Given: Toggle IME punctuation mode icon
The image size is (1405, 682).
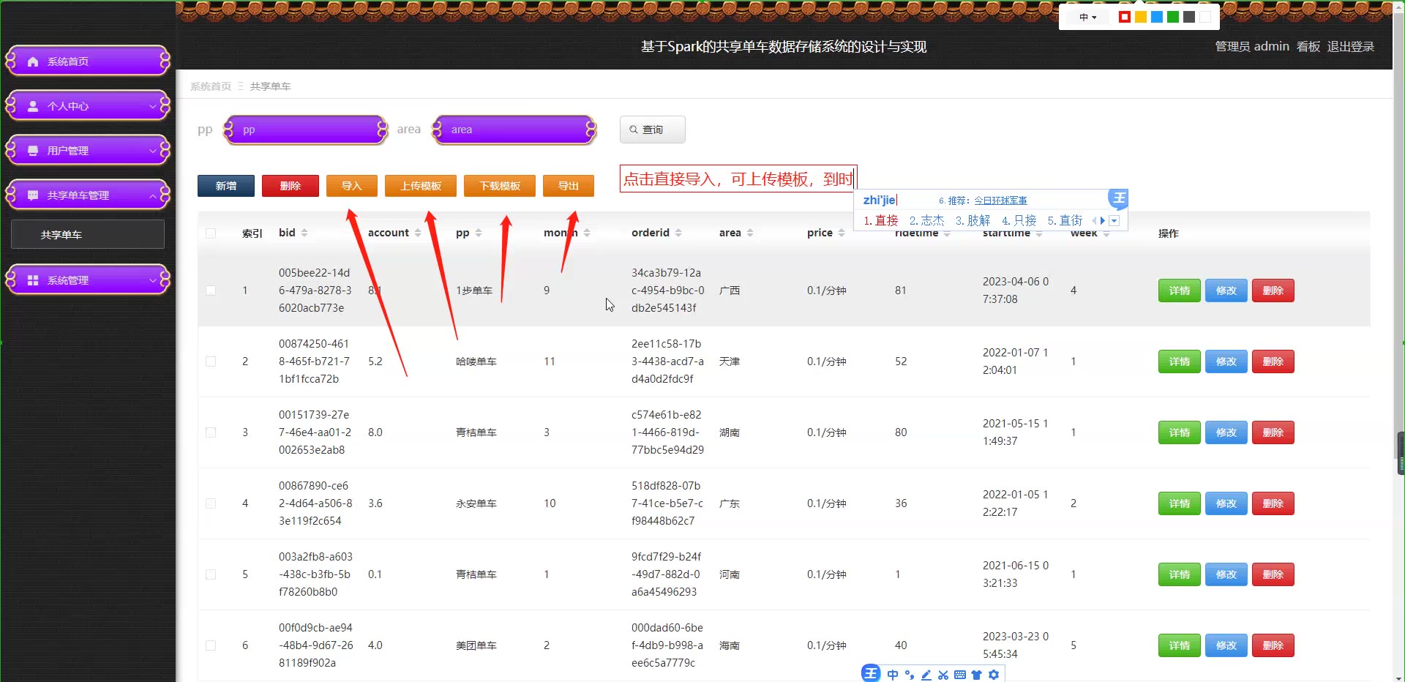Looking at the screenshot, I should [x=909, y=675].
